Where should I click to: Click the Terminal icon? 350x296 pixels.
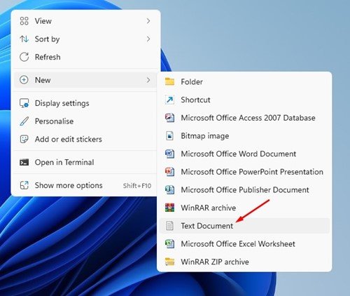pyautogui.click(x=24, y=162)
